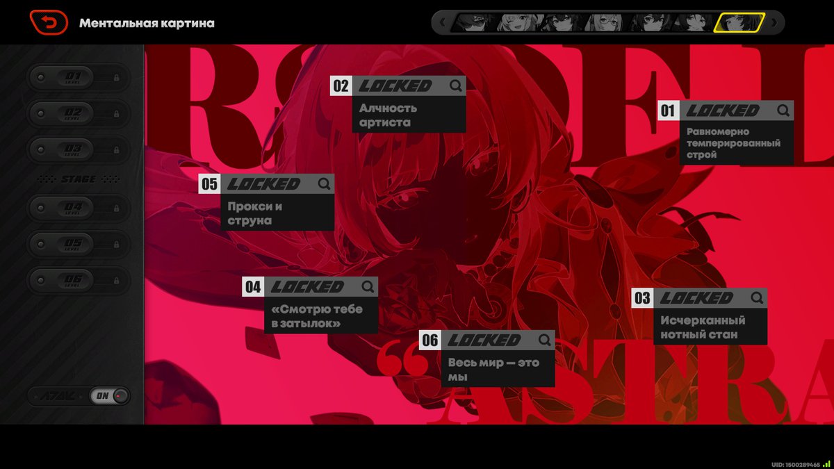Select the first character portrait tab
The image size is (834, 469).
pos(474,23)
